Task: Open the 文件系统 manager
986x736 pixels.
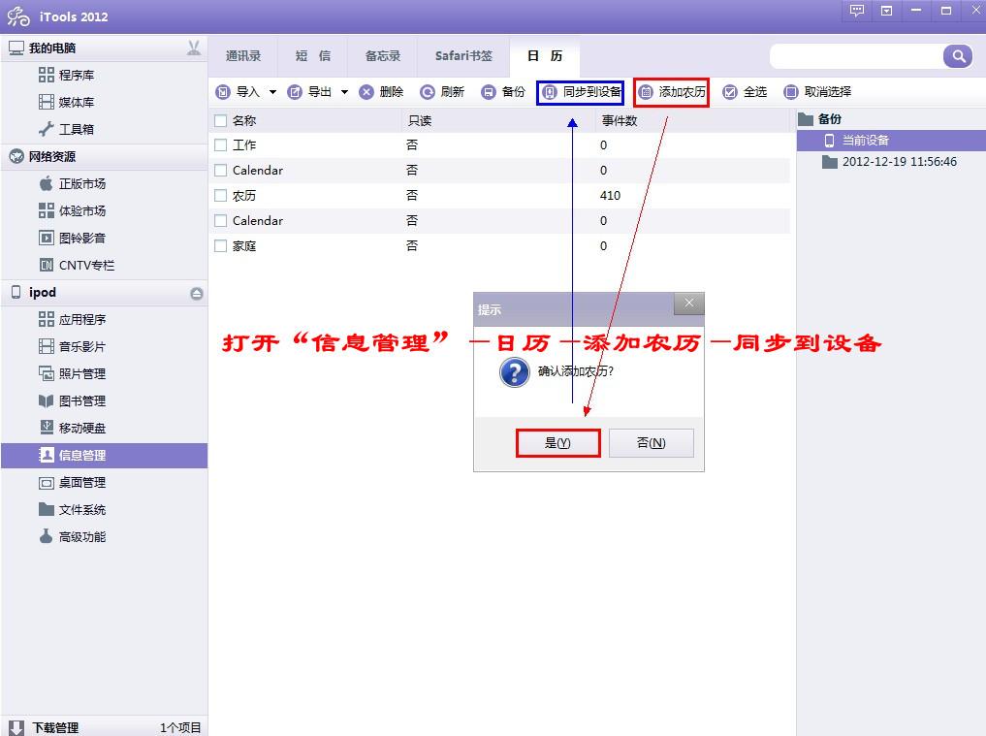Action: tap(82, 509)
